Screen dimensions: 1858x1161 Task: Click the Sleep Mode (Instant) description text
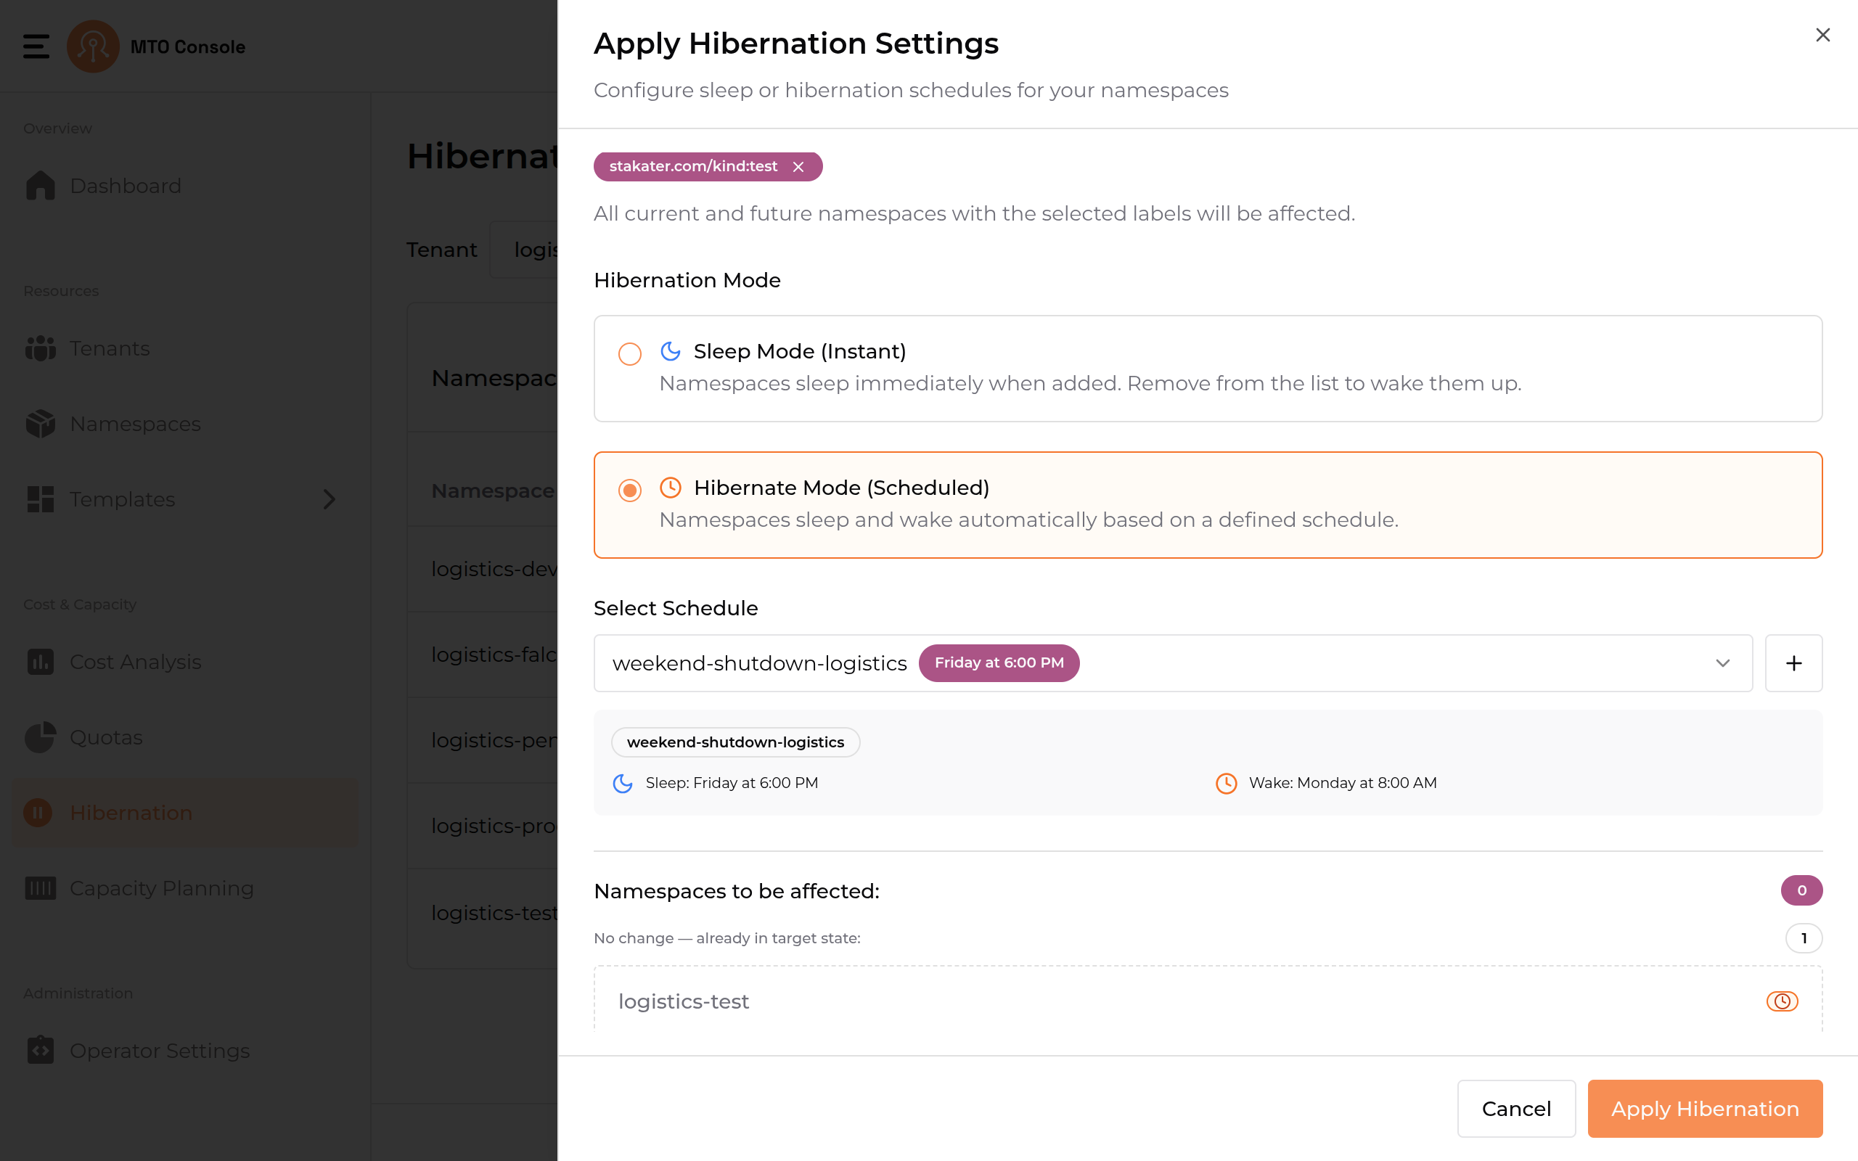[x=1090, y=383]
